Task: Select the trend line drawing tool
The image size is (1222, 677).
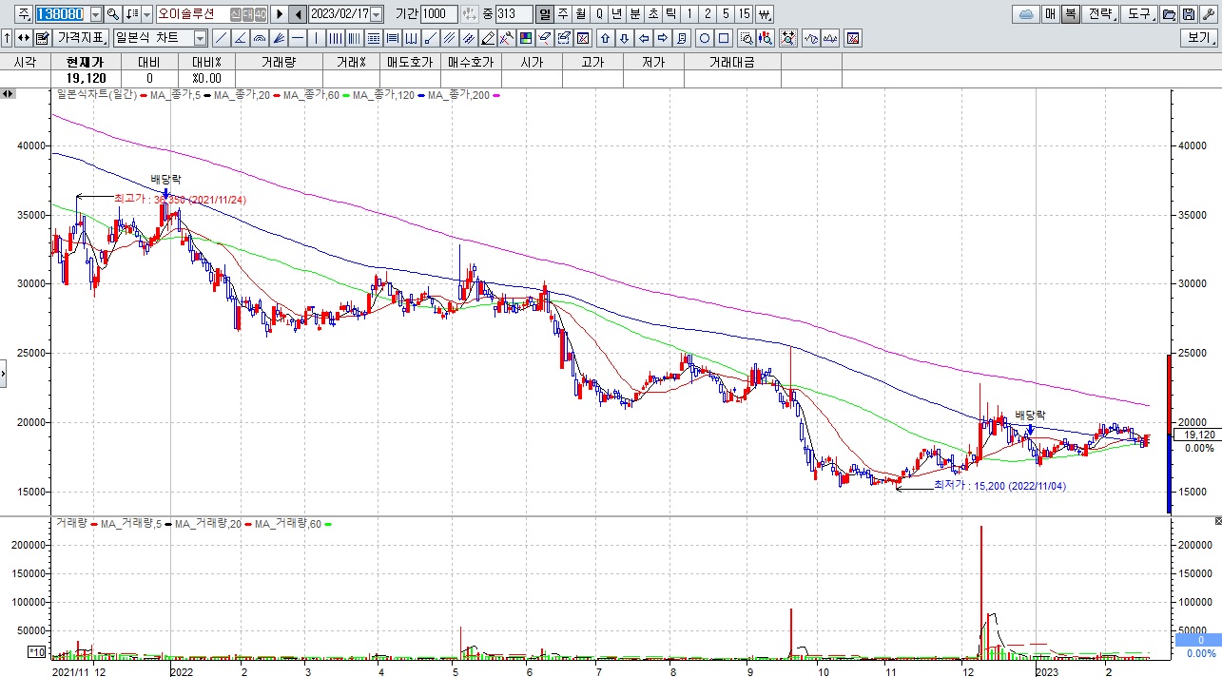Action: click(x=223, y=38)
